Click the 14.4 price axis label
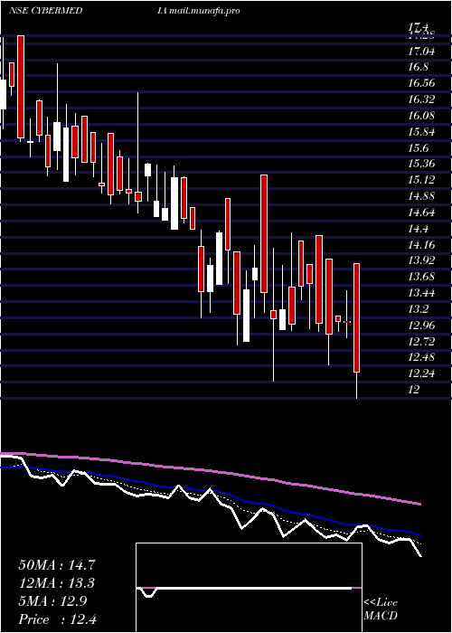 [x=418, y=228]
